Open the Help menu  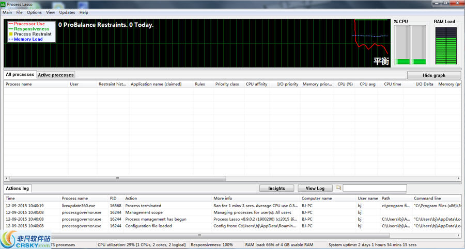click(x=84, y=12)
